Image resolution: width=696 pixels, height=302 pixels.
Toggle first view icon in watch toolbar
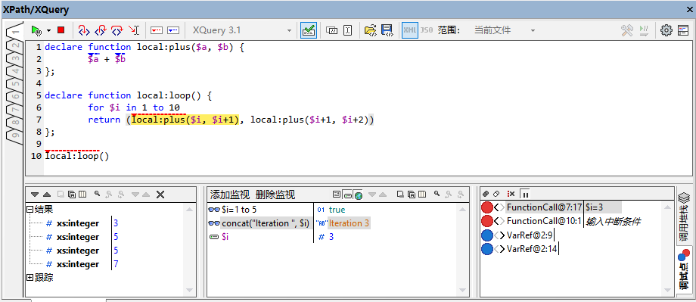pyautogui.click(x=337, y=195)
